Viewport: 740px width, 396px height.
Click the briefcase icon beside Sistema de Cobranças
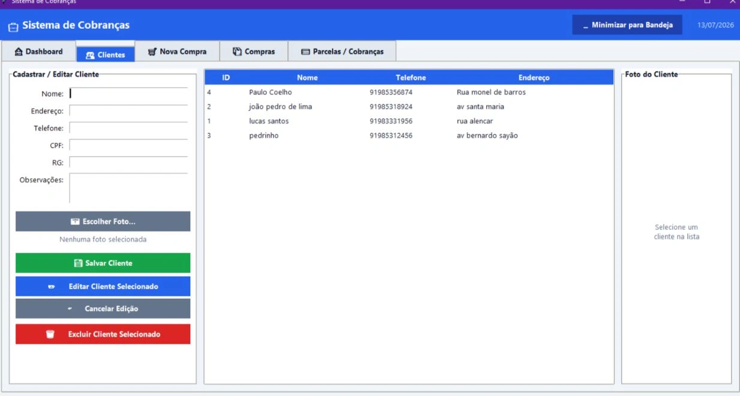(x=13, y=27)
